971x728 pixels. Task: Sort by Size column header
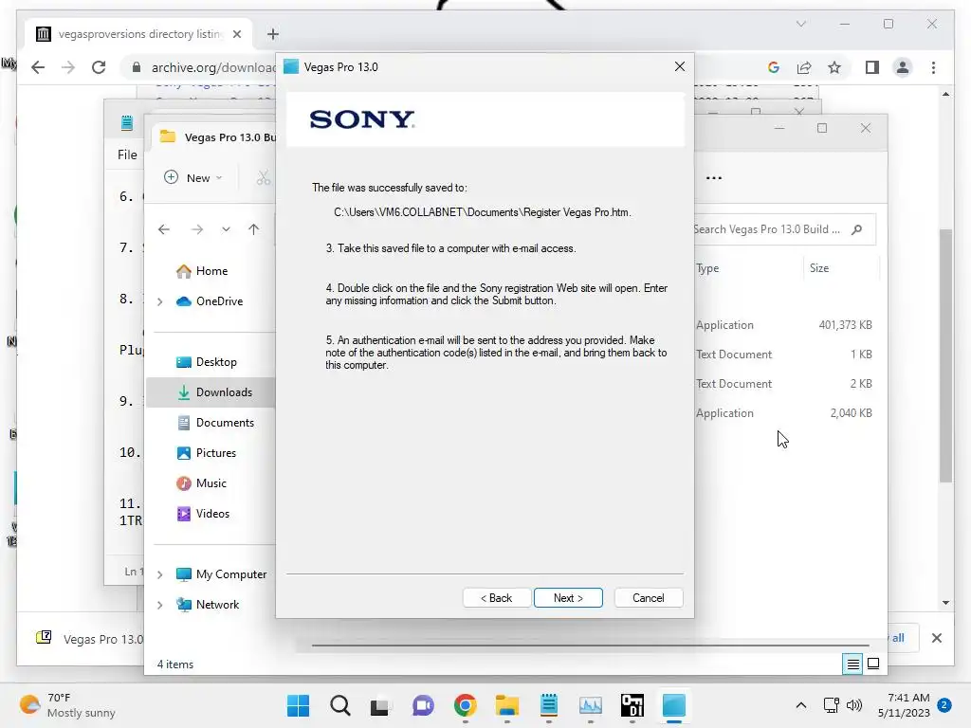tap(819, 268)
